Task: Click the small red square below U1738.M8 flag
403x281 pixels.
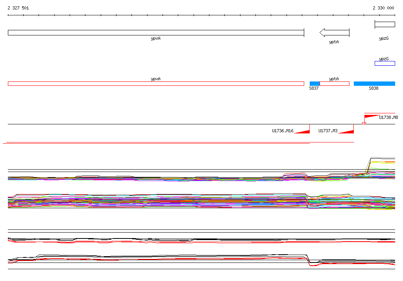Action: coord(364,124)
